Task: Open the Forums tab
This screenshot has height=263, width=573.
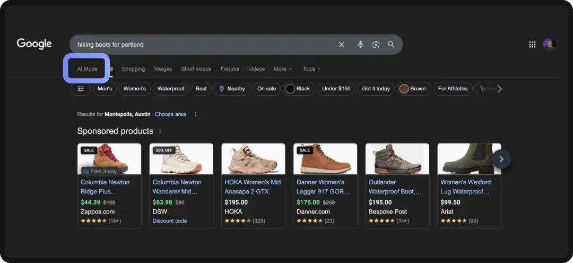Action: click(x=230, y=69)
